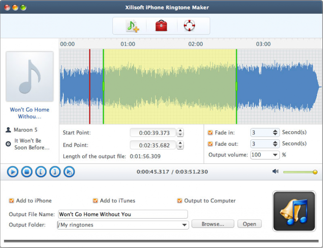The height and width of the screenshot is (248, 323).
Task: Play the audio with the Play button
Action: coord(12,171)
